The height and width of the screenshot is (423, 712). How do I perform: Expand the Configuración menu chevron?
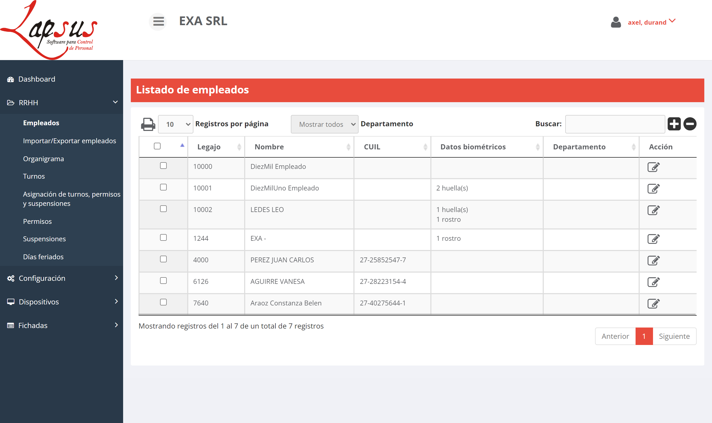pyautogui.click(x=116, y=278)
